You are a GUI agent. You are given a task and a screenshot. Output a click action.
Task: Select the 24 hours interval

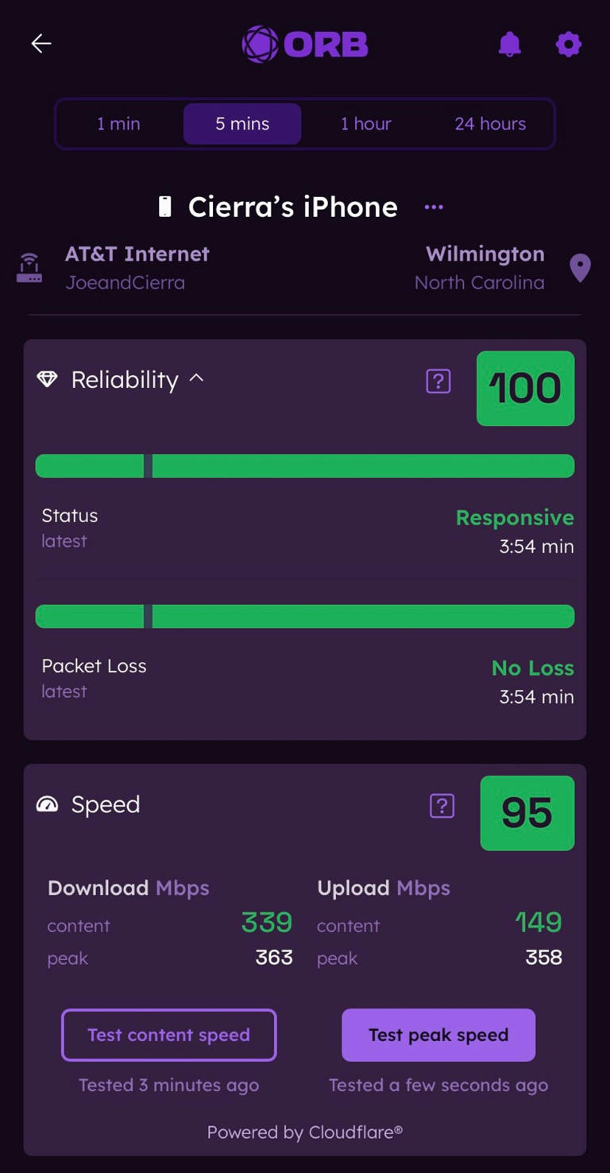(x=488, y=124)
